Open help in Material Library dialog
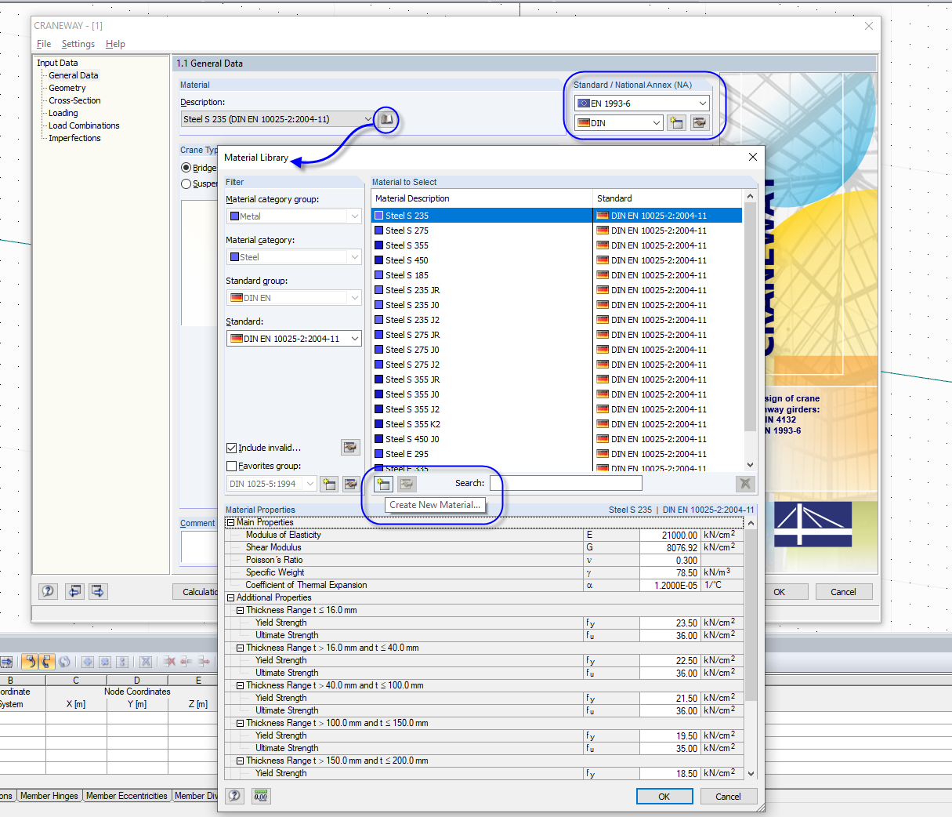952x817 pixels. (234, 796)
